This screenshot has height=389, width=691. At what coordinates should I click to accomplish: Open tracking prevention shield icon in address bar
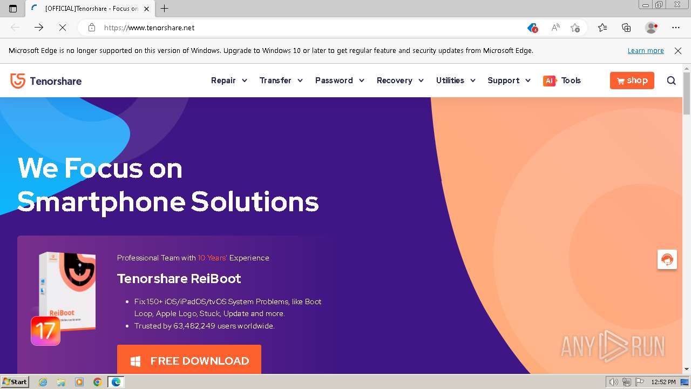pyautogui.click(x=532, y=28)
